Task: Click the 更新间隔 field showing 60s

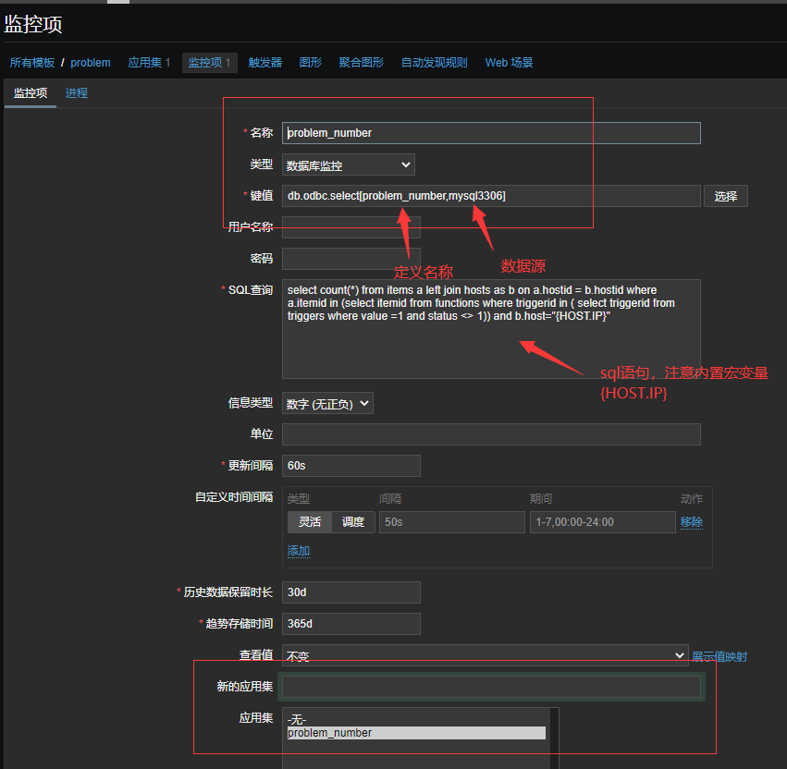Action: tap(351, 466)
